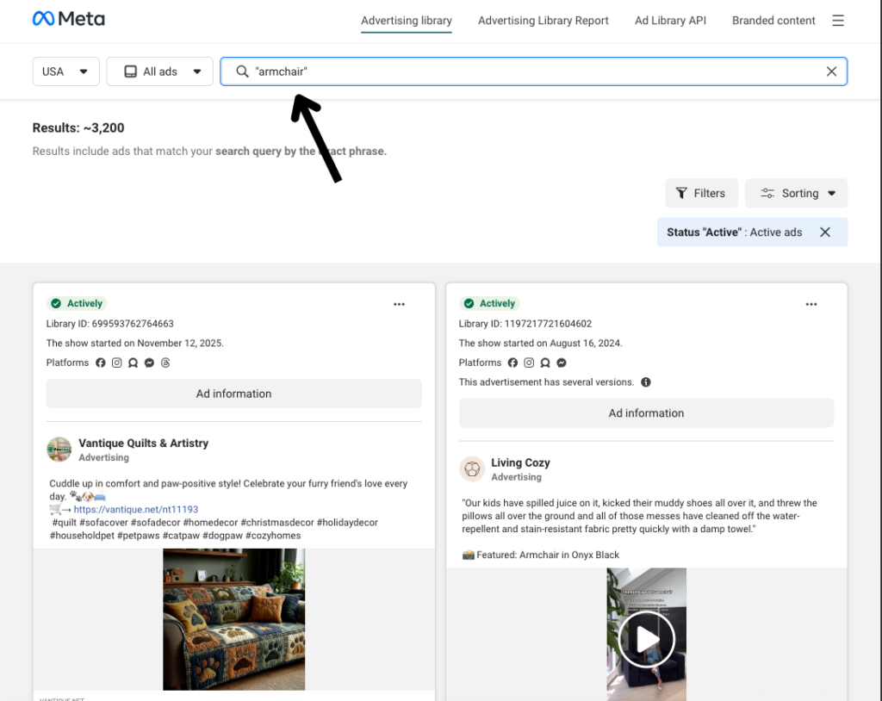Click the Messenger platform icon on Living Cozy ad
882x701 pixels.
[x=561, y=363]
